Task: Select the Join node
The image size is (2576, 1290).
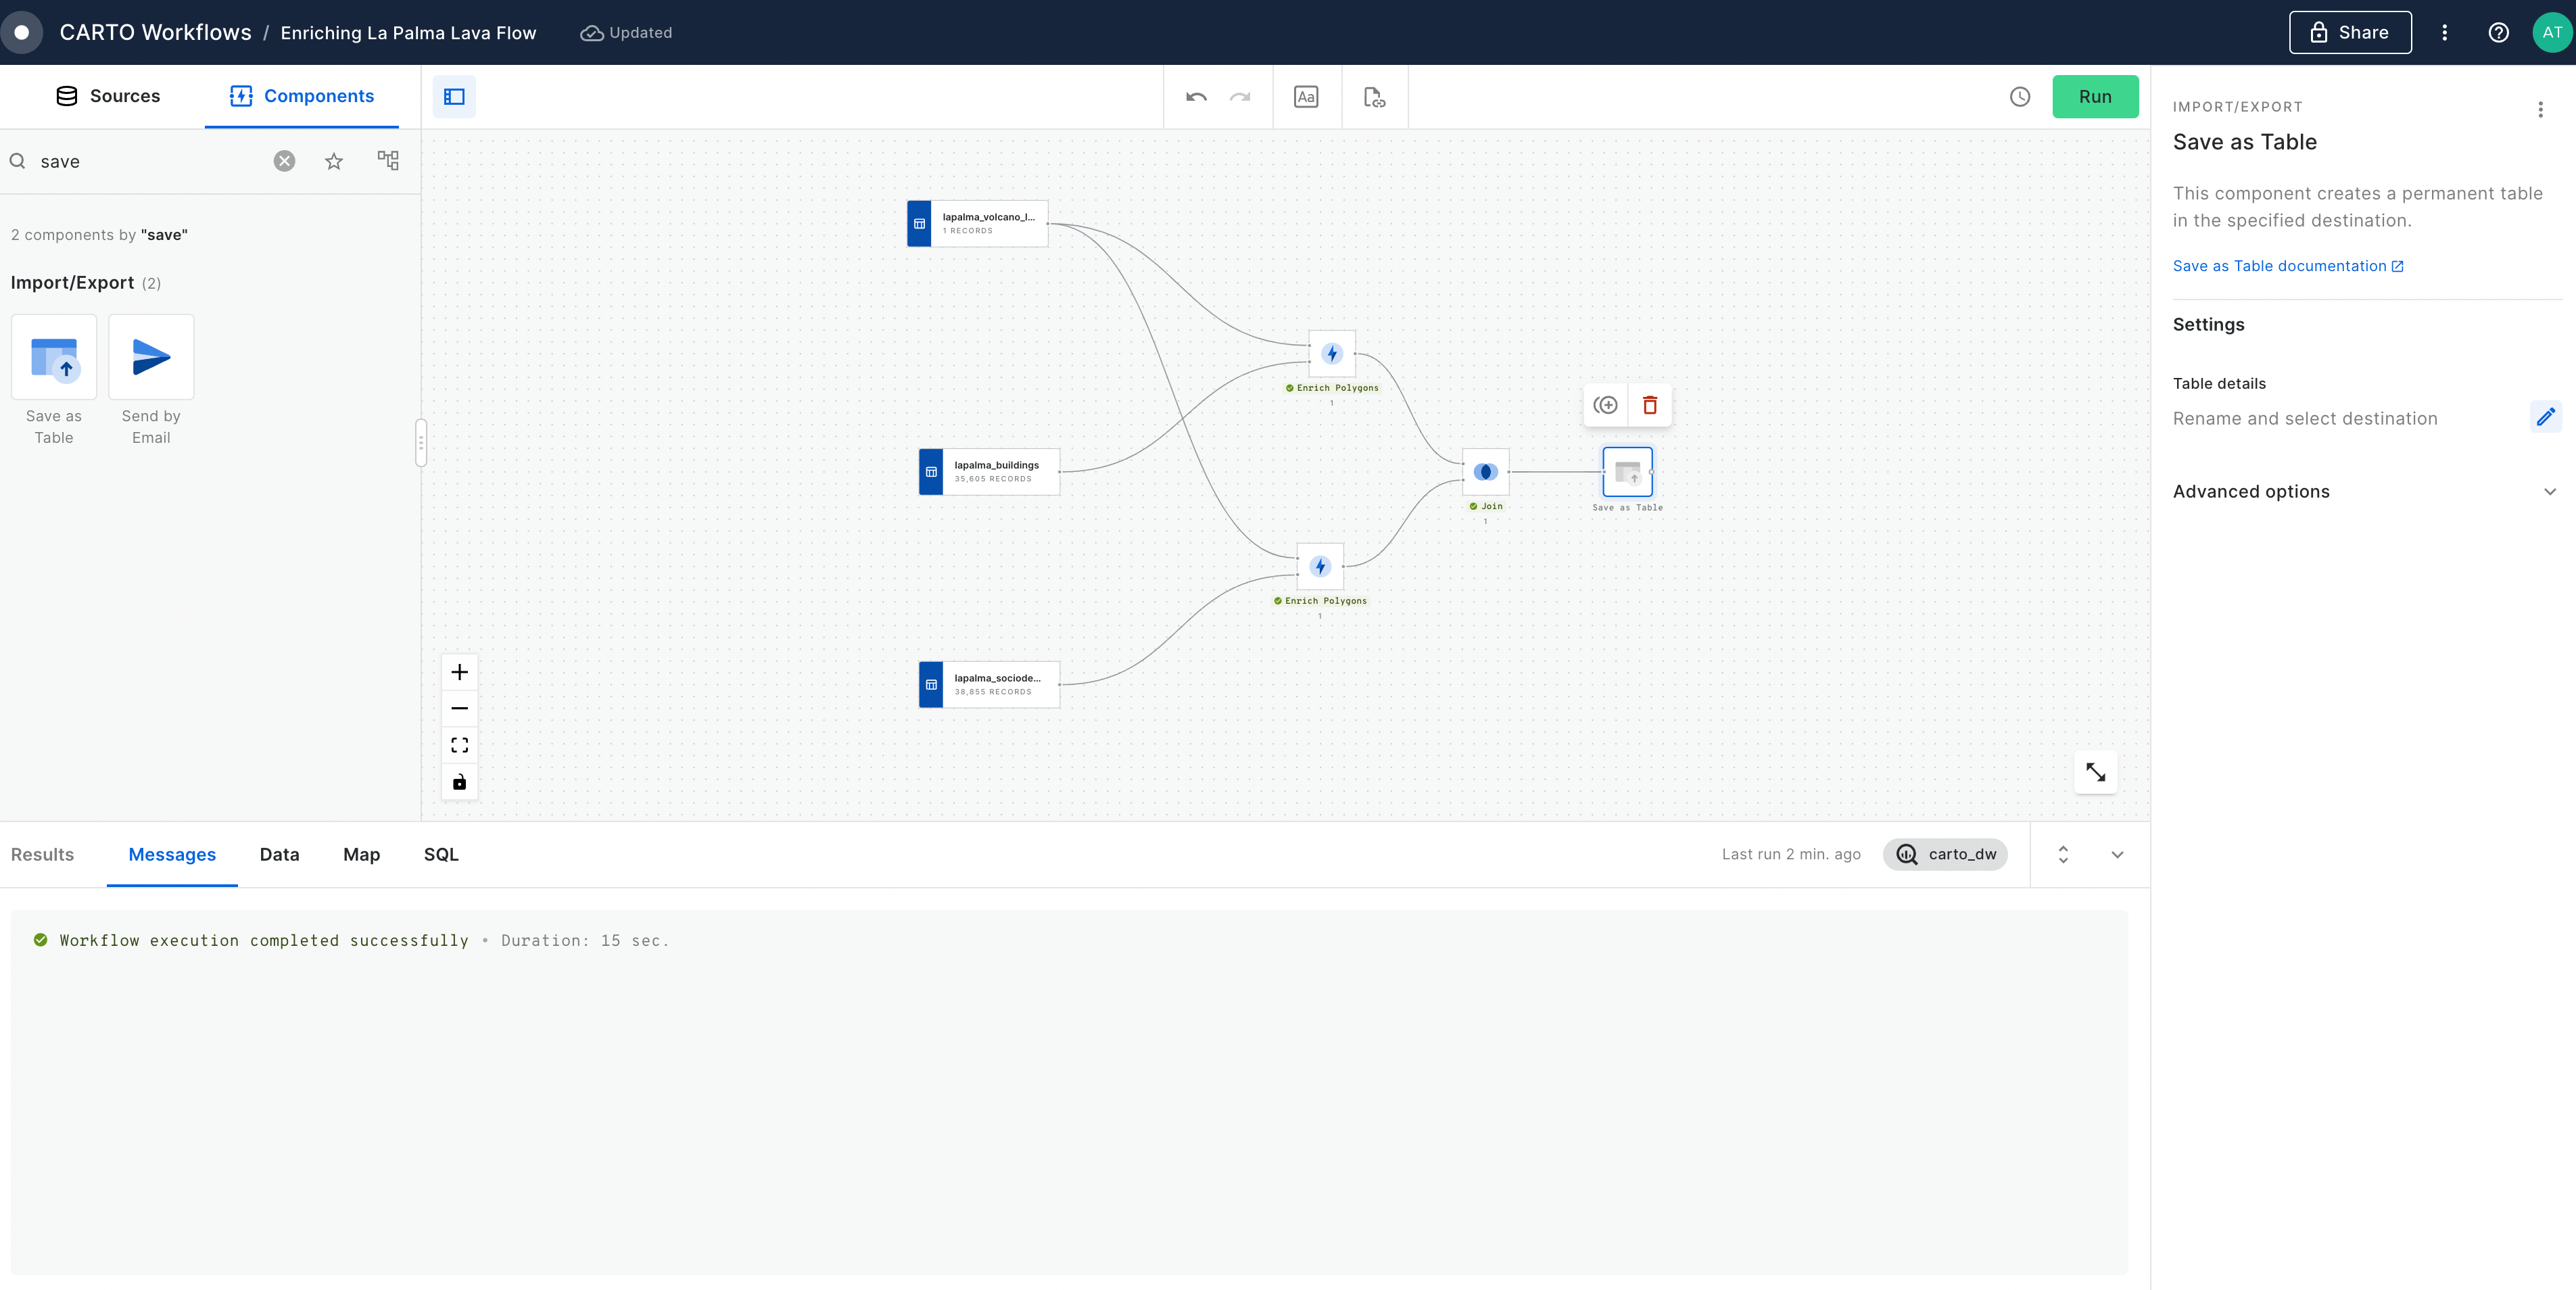Action: [1485, 471]
